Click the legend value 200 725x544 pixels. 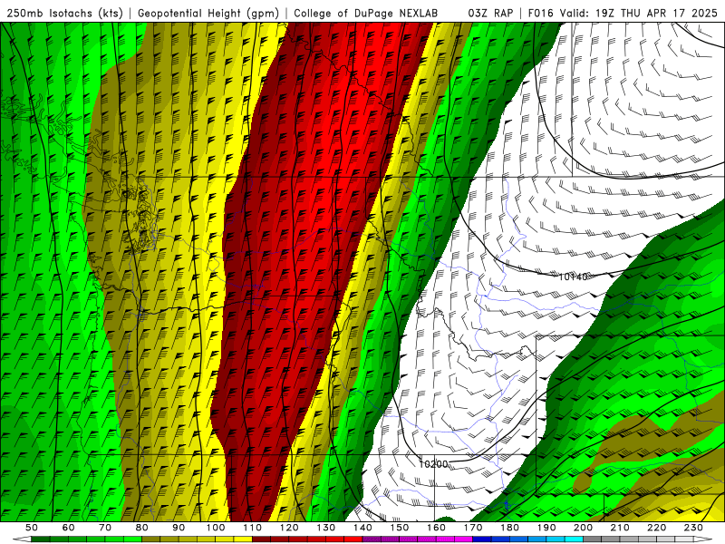[583, 528]
